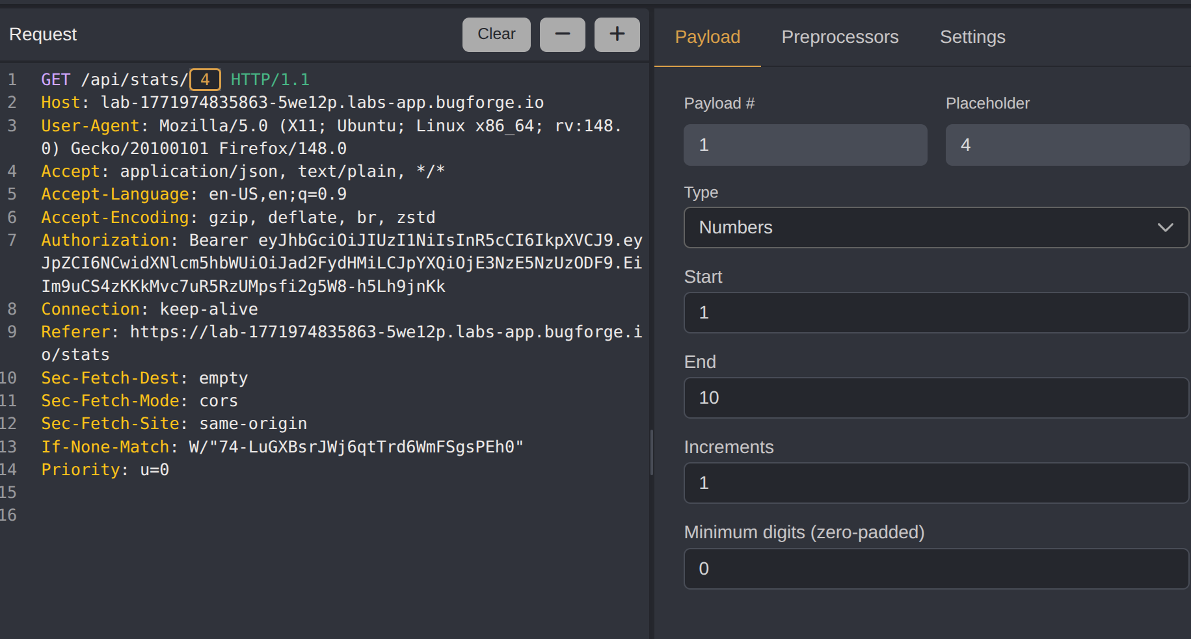Click the plus icon to add placeholder
This screenshot has width=1191, height=639.
(617, 34)
